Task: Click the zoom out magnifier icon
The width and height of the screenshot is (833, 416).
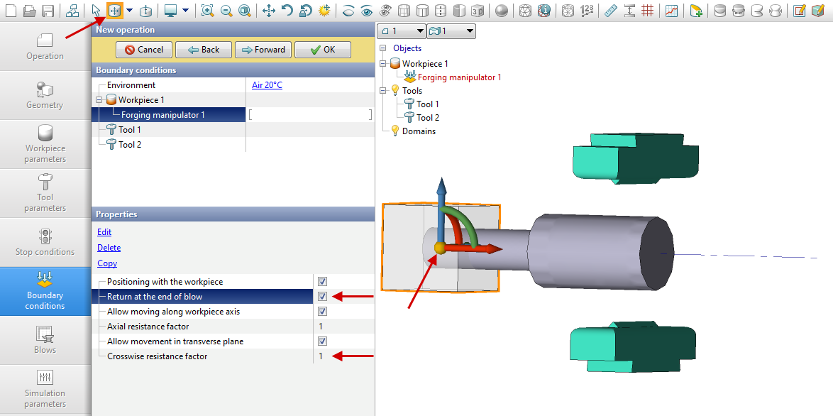Action: tap(226, 11)
